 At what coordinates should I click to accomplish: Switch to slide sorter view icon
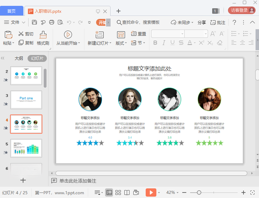click(x=118, y=192)
